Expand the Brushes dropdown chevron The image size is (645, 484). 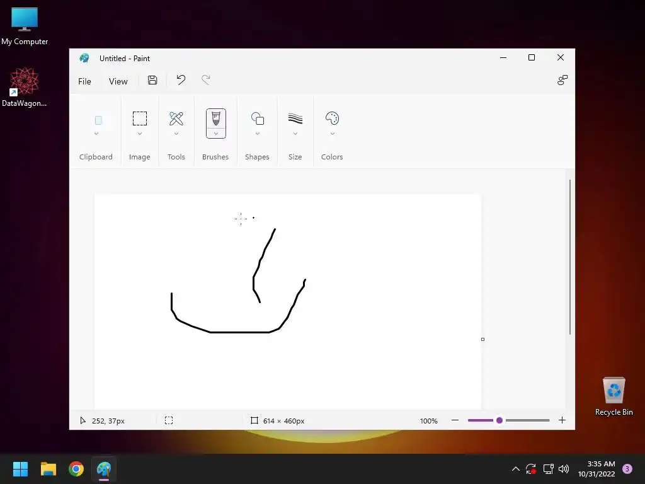pyautogui.click(x=216, y=134)
